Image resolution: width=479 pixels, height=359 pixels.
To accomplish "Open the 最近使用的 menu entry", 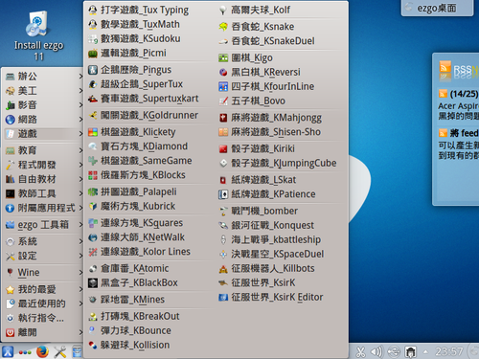I will coord(43,303).
